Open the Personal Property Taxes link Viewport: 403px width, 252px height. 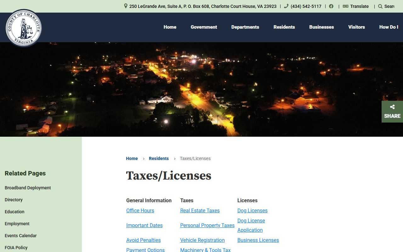207,225
